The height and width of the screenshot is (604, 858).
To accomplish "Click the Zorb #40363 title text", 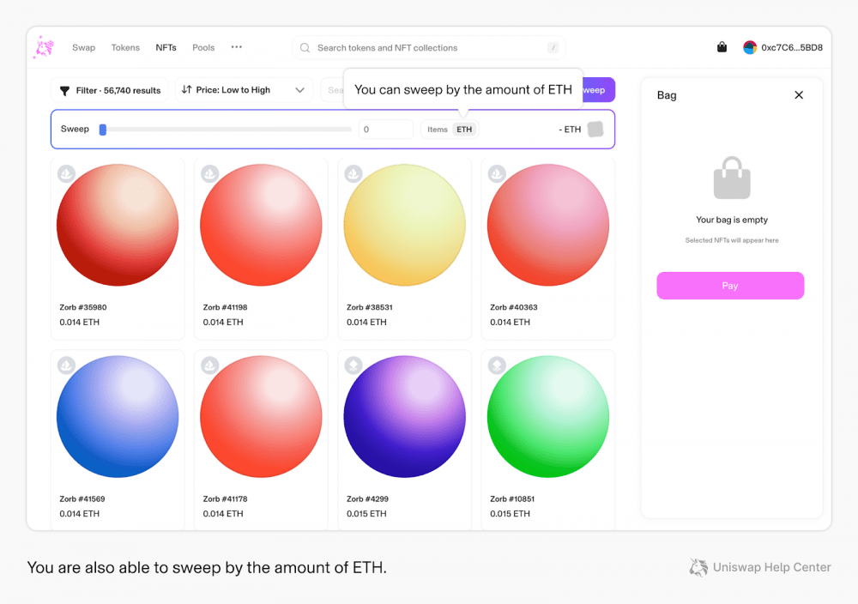I will [x=514, y=307].
